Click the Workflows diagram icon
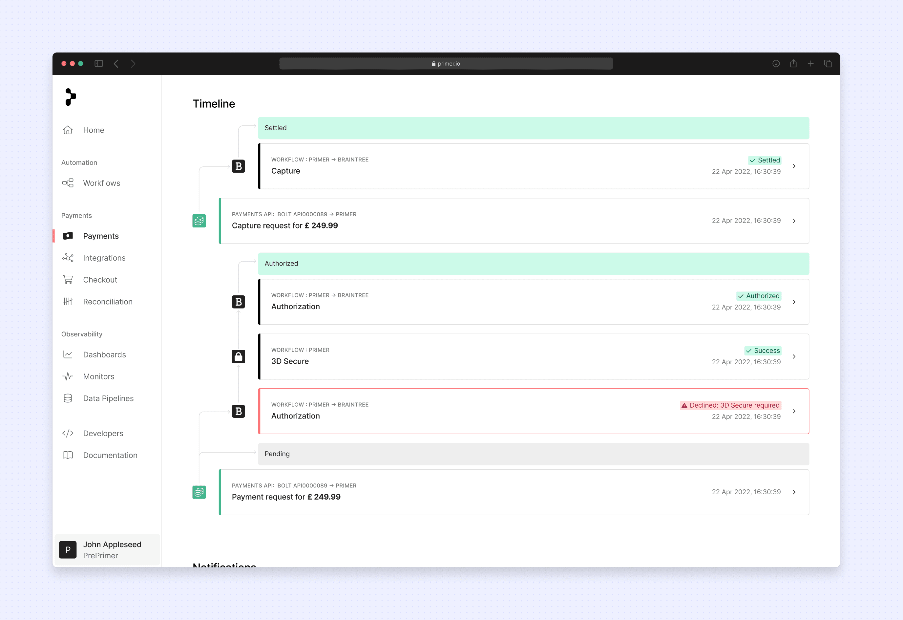903x620 pixels. tap(68, 183)
